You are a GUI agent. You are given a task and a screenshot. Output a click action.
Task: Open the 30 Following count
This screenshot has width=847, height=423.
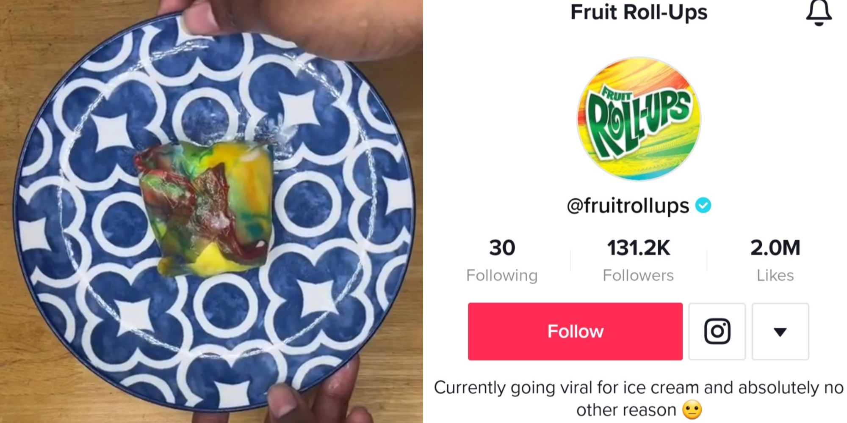[x=502, y=248]
